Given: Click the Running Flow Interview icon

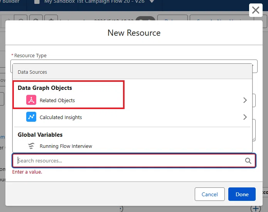Looking at the screenshot, I should [31, 146].
